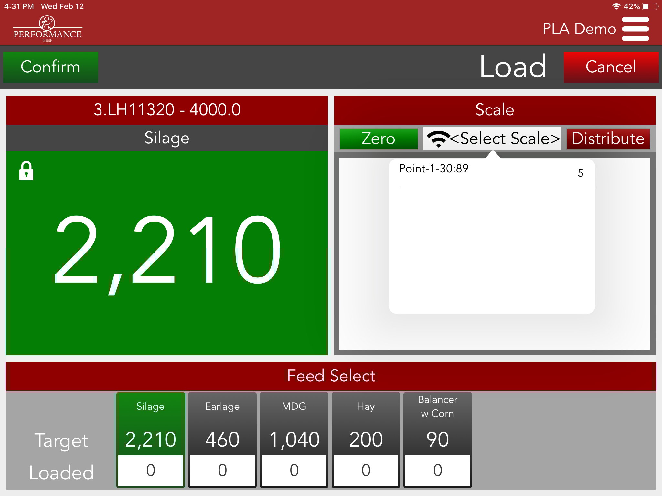
Task: Tap the 3.LH11320 - 4000.0 load header
Action: [167, 110]
